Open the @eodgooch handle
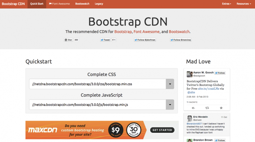This screenshot has width=255, height=142. 199,76
